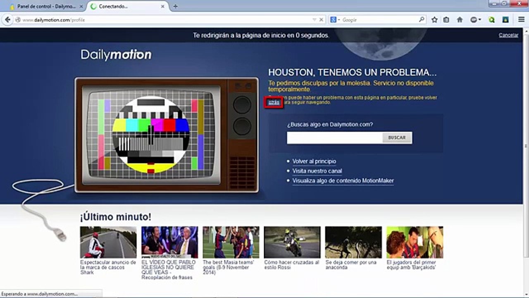The width and height of the screenshot is (529, 298).
Task: Click title 'Espectacular anuncio de la marca de cascos Shark'
Action: click(x=108, y=267)
